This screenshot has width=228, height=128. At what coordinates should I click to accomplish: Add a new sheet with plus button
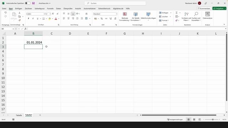coord(40,115)
